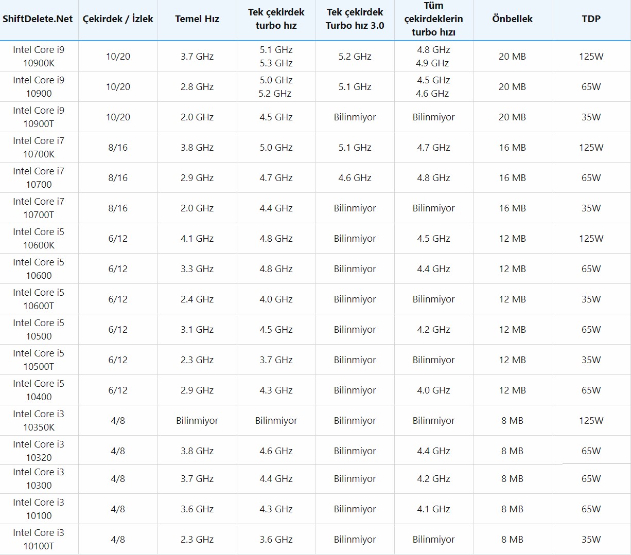Click the Temel Hız column header
Screen dimensions: 631x555
pyautogui.click(x=197, y=19)
